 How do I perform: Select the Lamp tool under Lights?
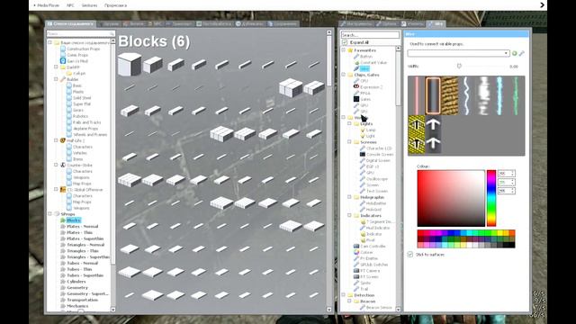tap(371, 130)
